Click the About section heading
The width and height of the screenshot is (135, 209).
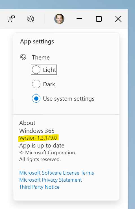coord(27,123)
